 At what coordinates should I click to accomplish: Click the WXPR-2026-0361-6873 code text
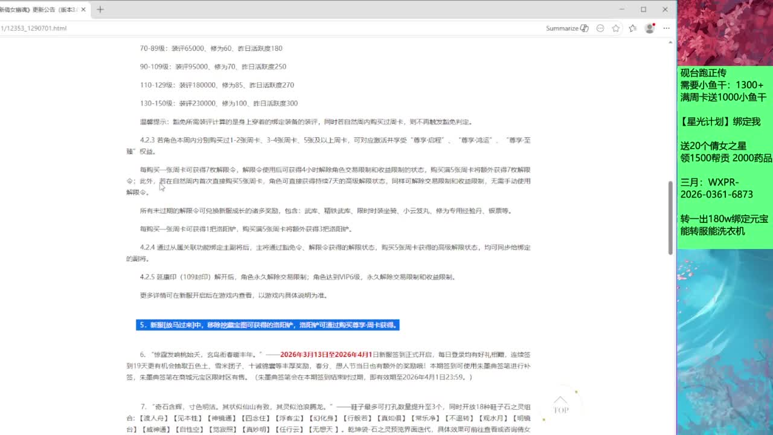click(x=717, y=188)
